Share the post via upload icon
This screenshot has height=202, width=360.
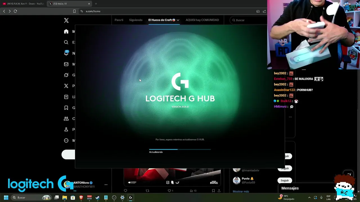[219, 191]
